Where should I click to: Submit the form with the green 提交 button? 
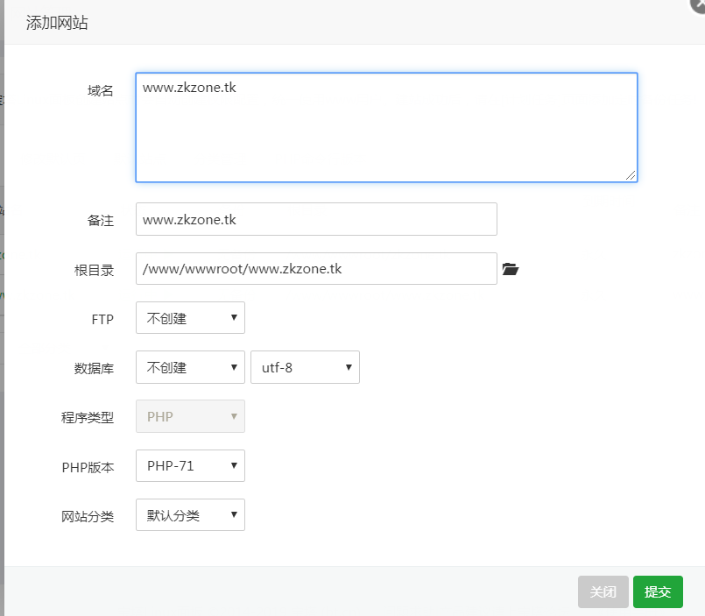point(658,592)
